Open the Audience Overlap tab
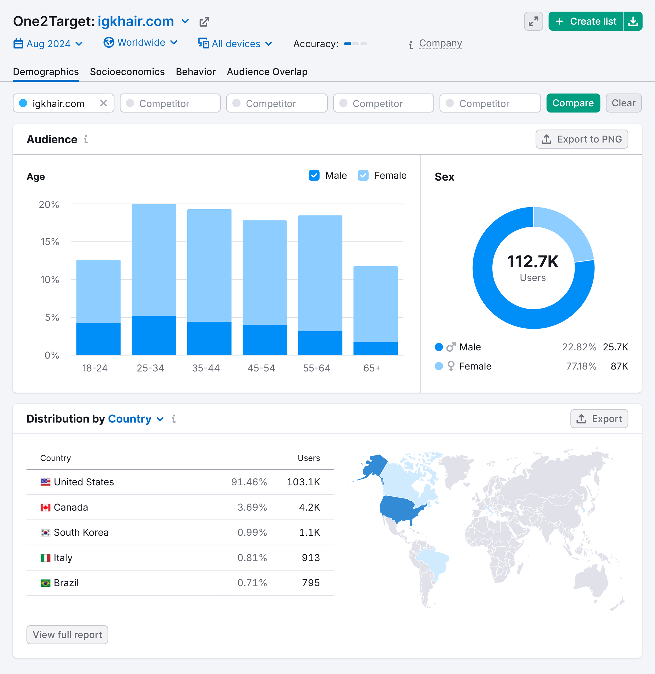 267,72
